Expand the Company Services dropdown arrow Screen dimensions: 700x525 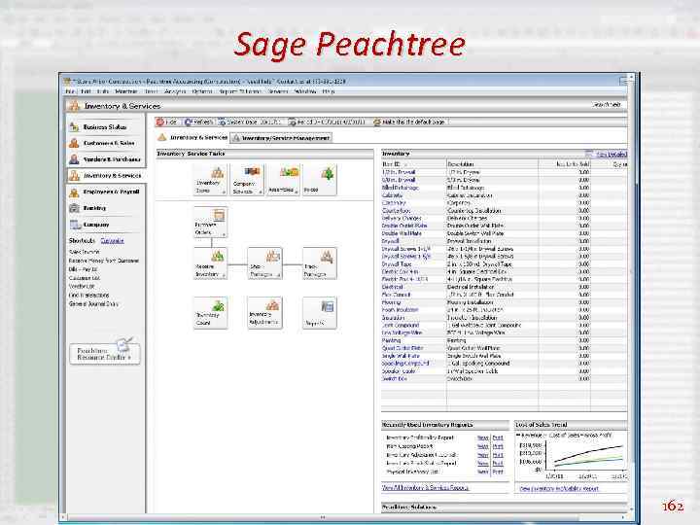(x=261, y=192)
